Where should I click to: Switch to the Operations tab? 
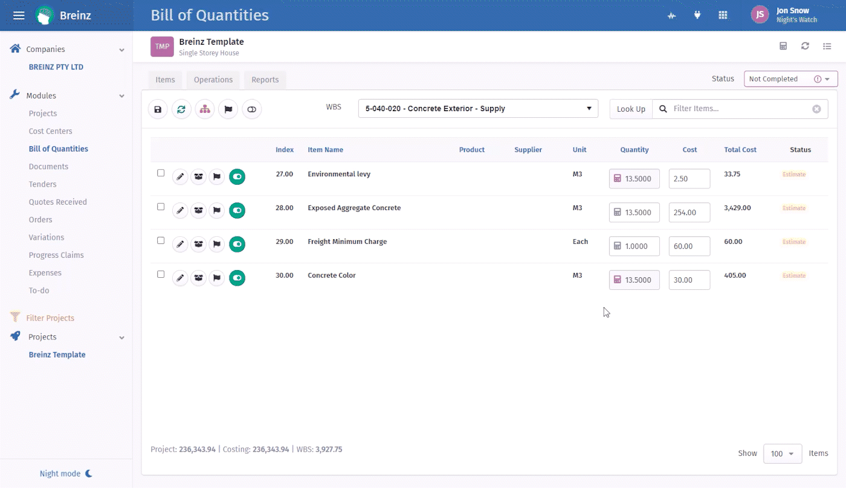coord(213,80)
